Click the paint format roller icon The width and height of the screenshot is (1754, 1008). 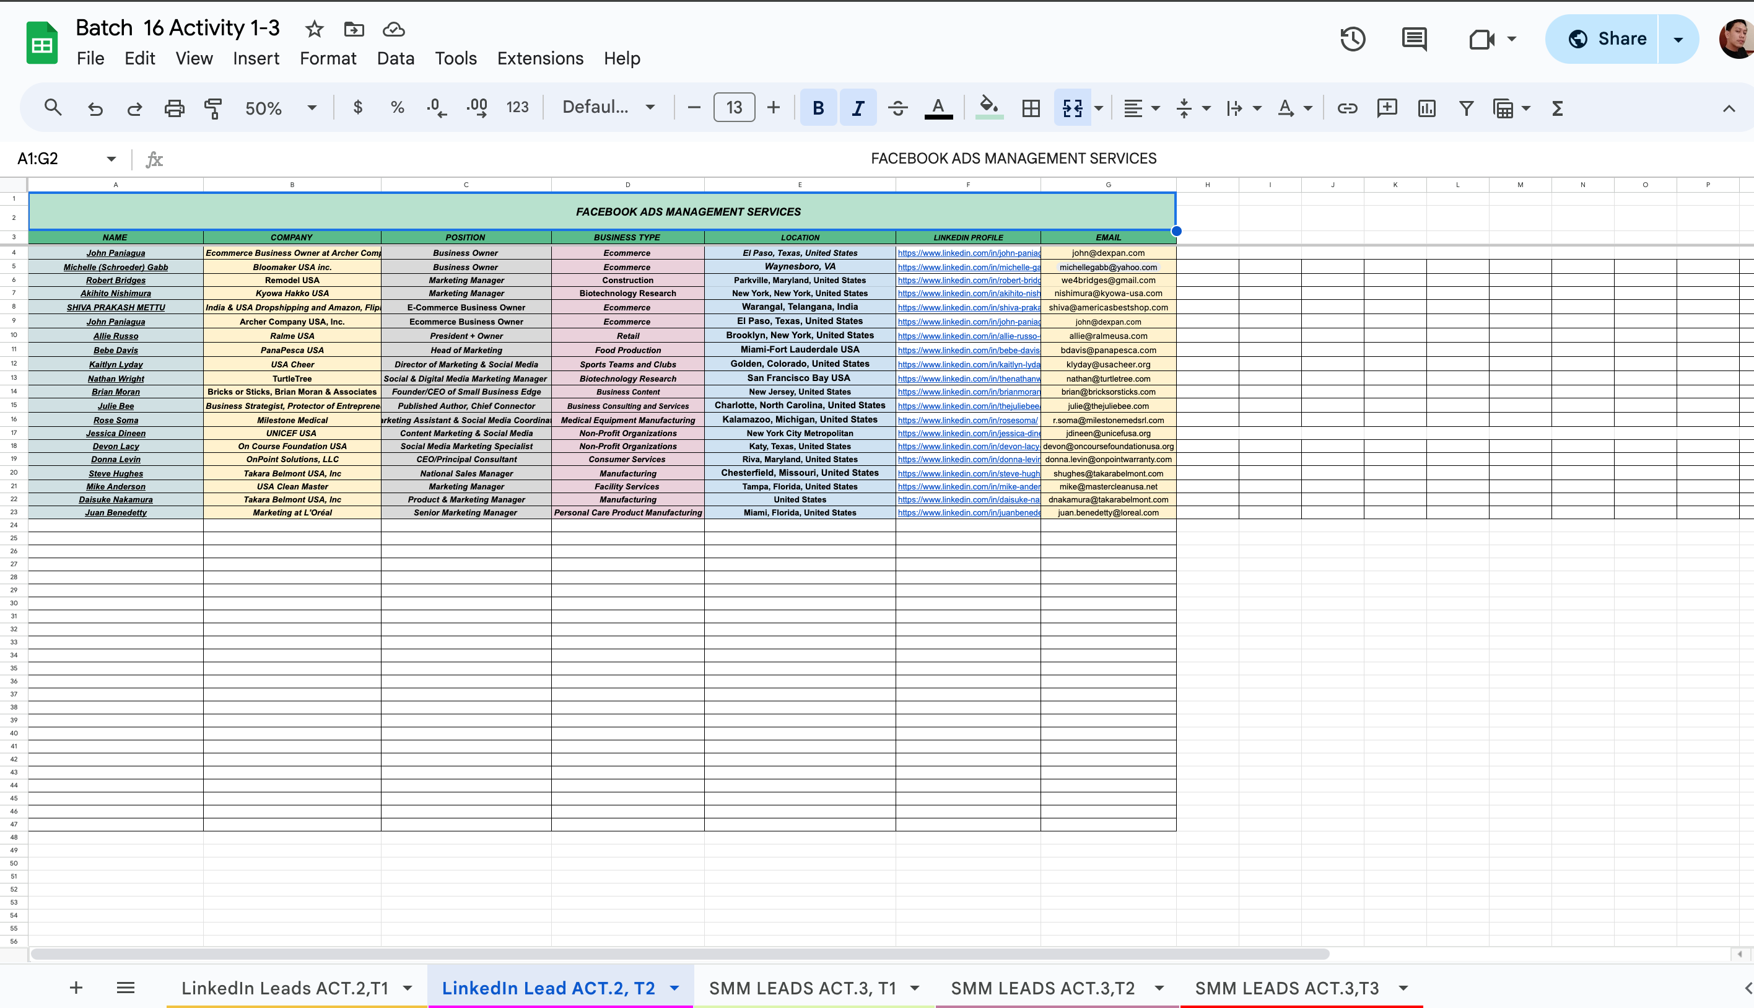pyautogui.click(x=213, y=108)
